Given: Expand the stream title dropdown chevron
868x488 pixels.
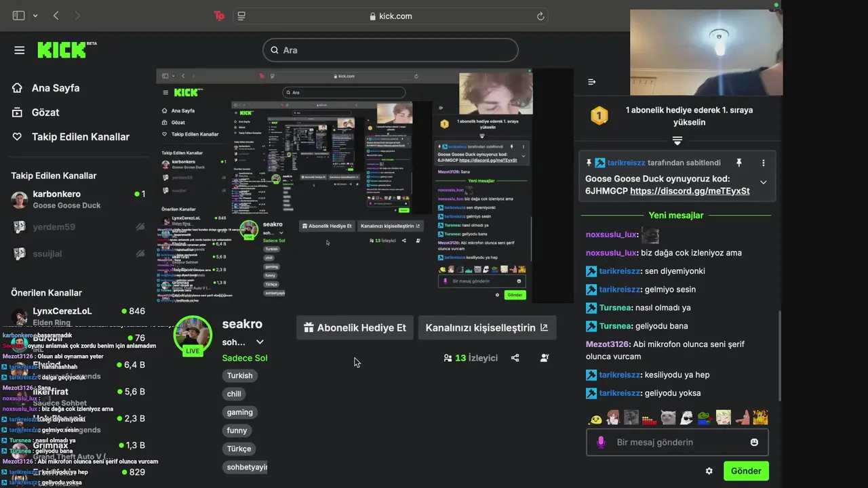Looking at the screenshot, I should (260, 342).
